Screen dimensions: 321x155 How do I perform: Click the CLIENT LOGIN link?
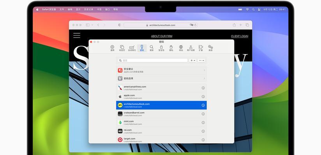pyautogui.click(x=240, y=36)
